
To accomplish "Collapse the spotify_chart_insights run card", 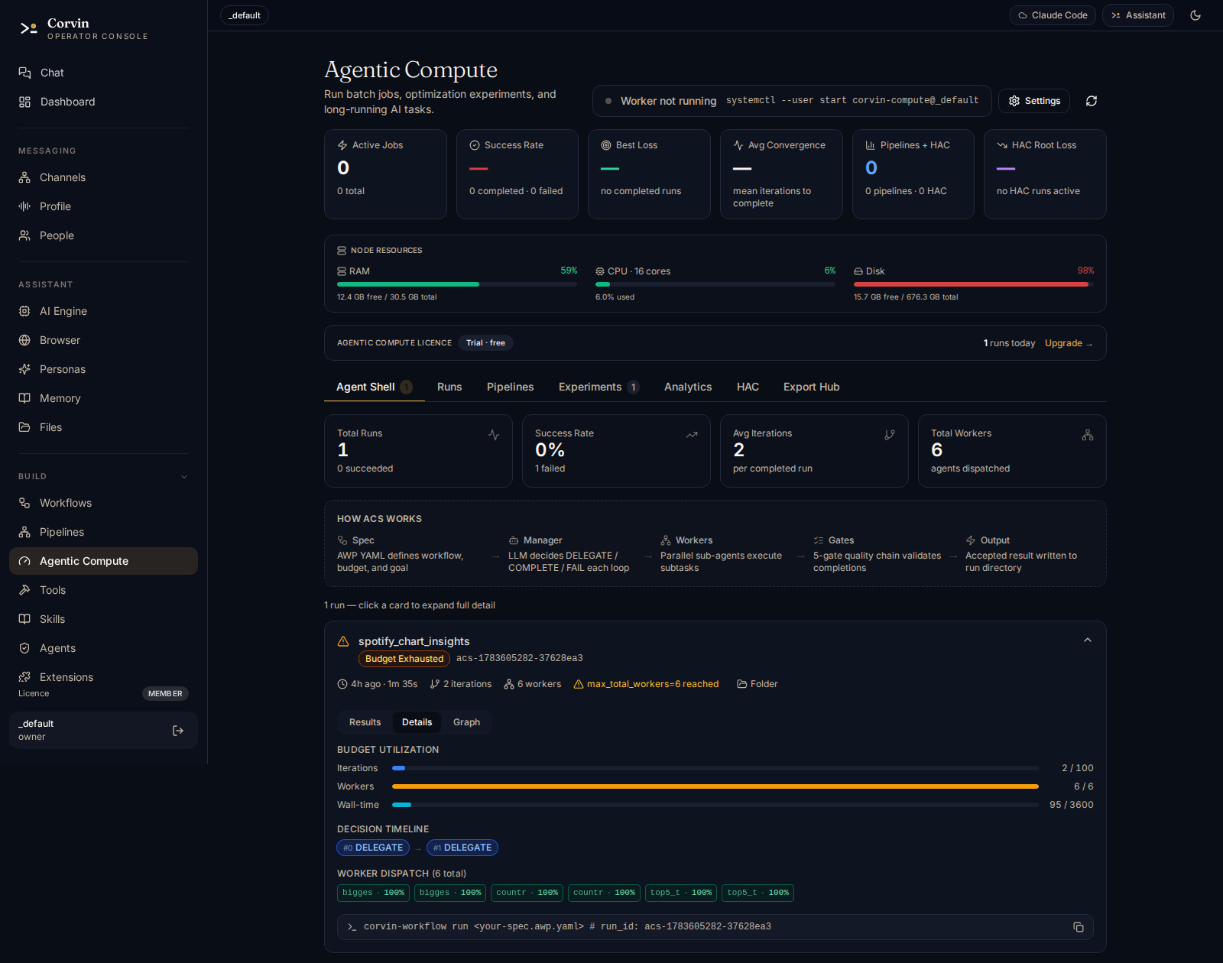I will pyautogui.click(x=1088, y=640).
